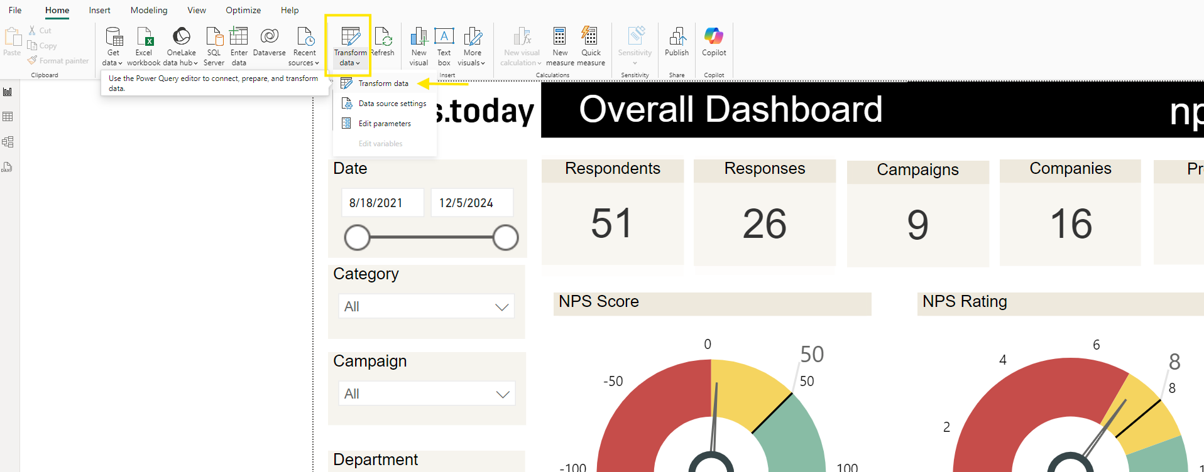
Task: Open Recent sources dropdown
Action: click(x=304, y=45)
